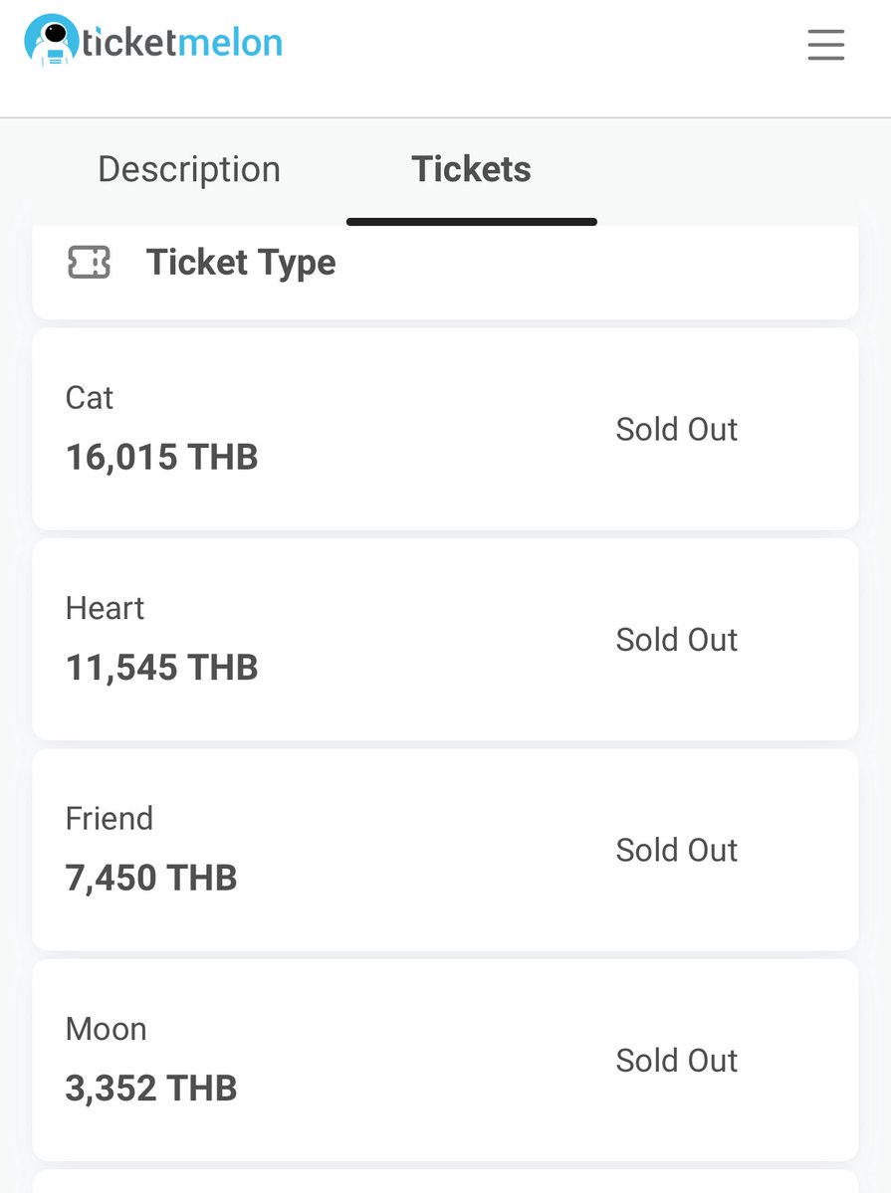
Task: Click the 11,545 THB price
Action: coord(161,668)
